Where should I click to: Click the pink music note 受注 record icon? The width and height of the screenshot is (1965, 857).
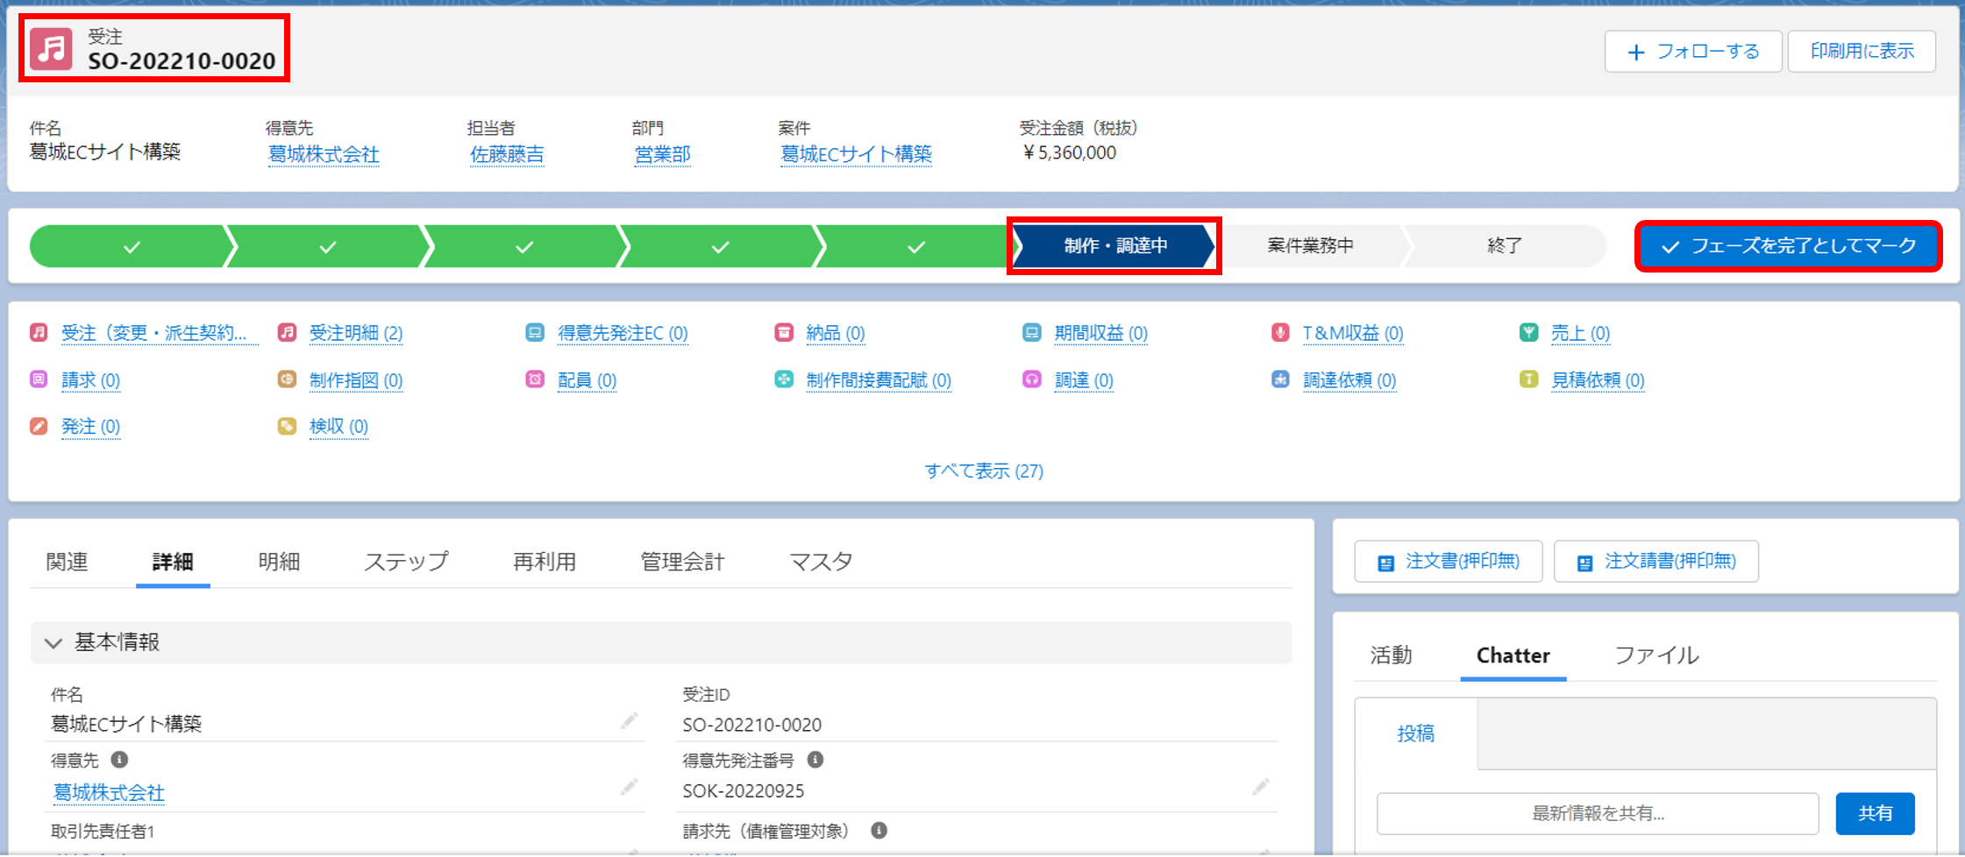click(x=51, y=49)
